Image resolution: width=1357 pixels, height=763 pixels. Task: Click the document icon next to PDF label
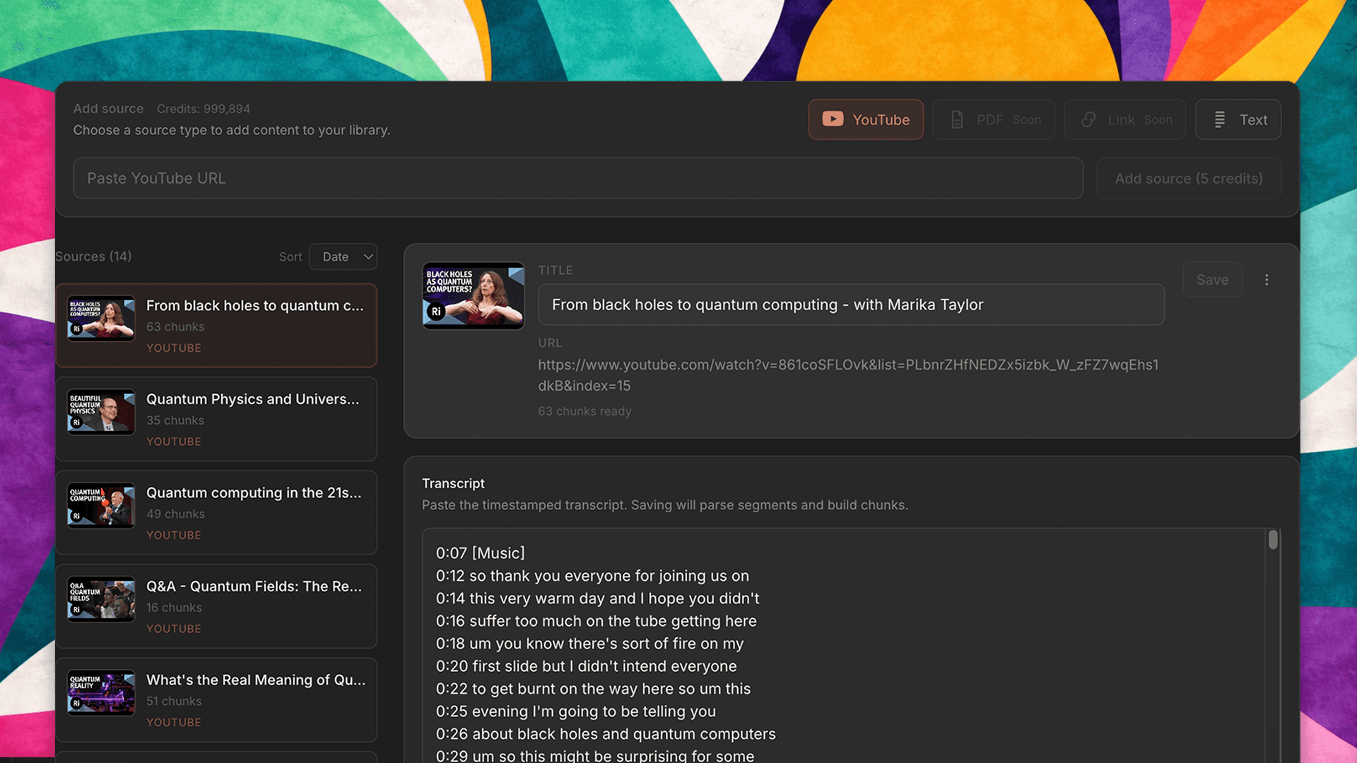[x=958, y=119]
